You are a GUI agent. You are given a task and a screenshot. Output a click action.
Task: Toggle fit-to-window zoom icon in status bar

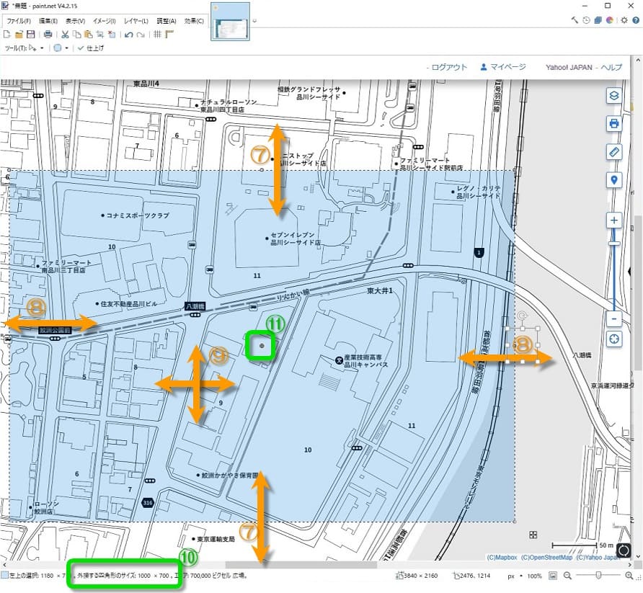(x=553, y=576)
